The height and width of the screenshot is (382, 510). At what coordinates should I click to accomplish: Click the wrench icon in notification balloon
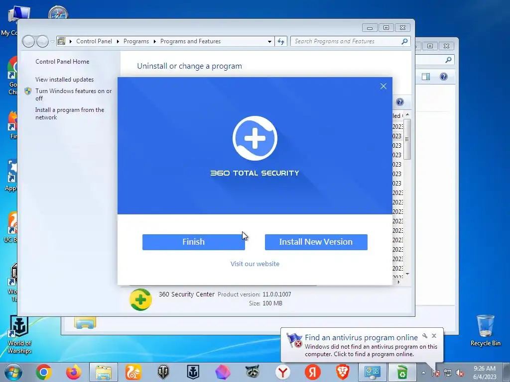425,336
